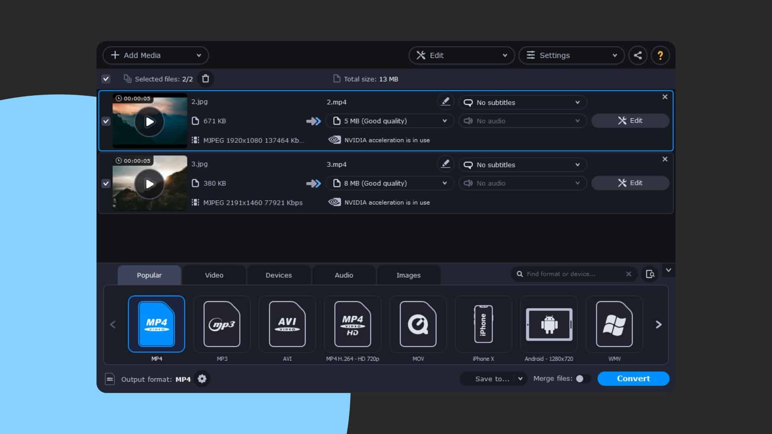Viewport: 772px width, 434px height.
Task: Delete selected files with trash icon
Action: (x=205, y=79)
